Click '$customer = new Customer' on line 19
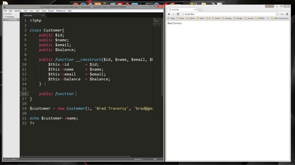Viewport: 295px width, 165px height. coord(57,109)
